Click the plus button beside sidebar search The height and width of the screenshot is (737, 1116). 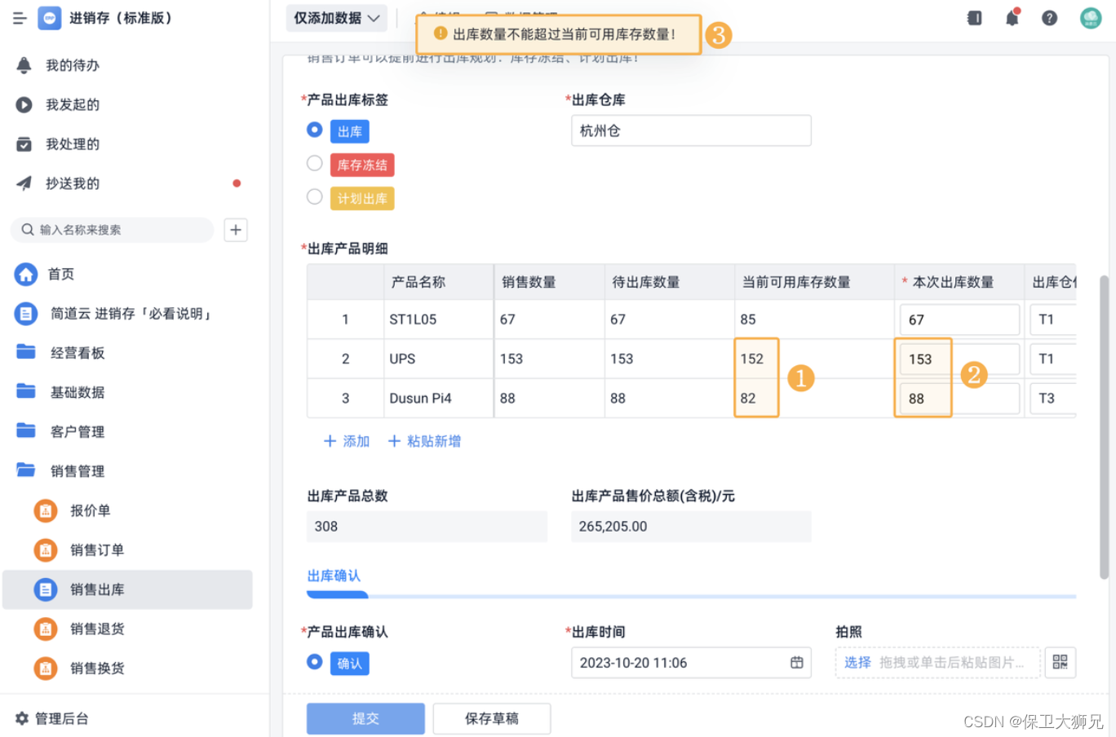(236, 230)
